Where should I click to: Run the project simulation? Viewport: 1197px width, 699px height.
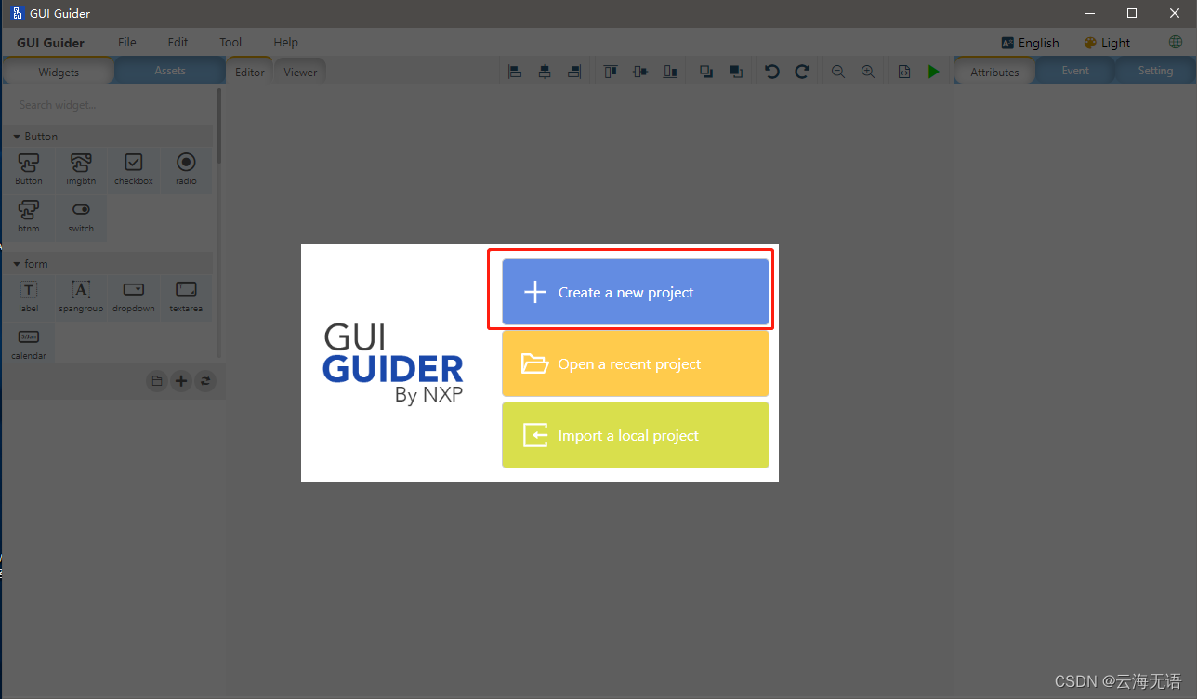click(x=933, y=71)
